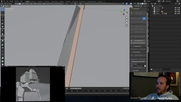181x102 pixels.
Task: Toggle the blue highlighted button beside Convert
Action: click(144, 18)
